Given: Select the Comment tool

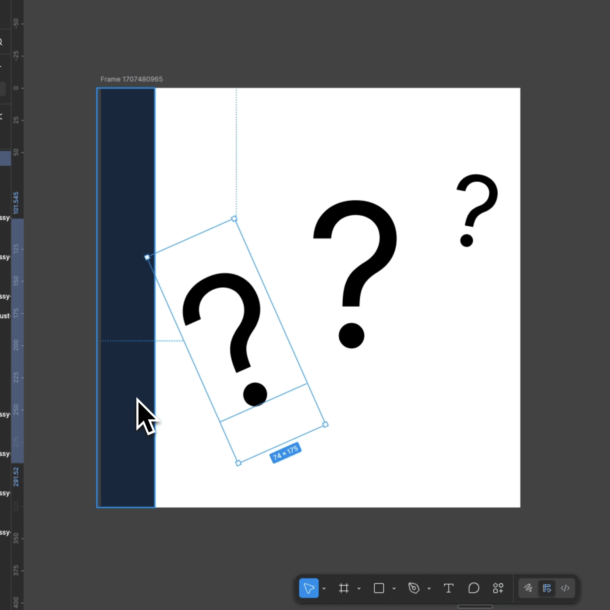Looking at the screenshot, I should point(474,588).
